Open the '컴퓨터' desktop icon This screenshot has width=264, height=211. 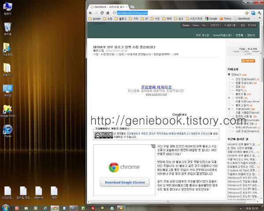click(x=7, y=9)
